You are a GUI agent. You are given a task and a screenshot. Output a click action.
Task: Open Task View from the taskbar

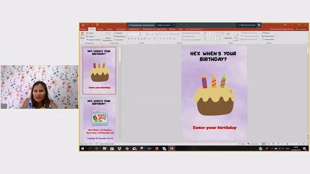point(97,148)
